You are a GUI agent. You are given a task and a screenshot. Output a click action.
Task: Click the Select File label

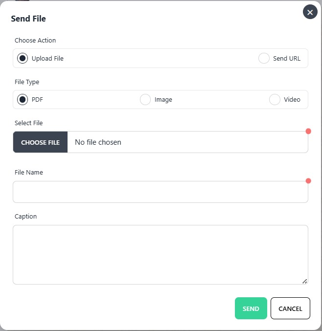(x=29, y=123)
